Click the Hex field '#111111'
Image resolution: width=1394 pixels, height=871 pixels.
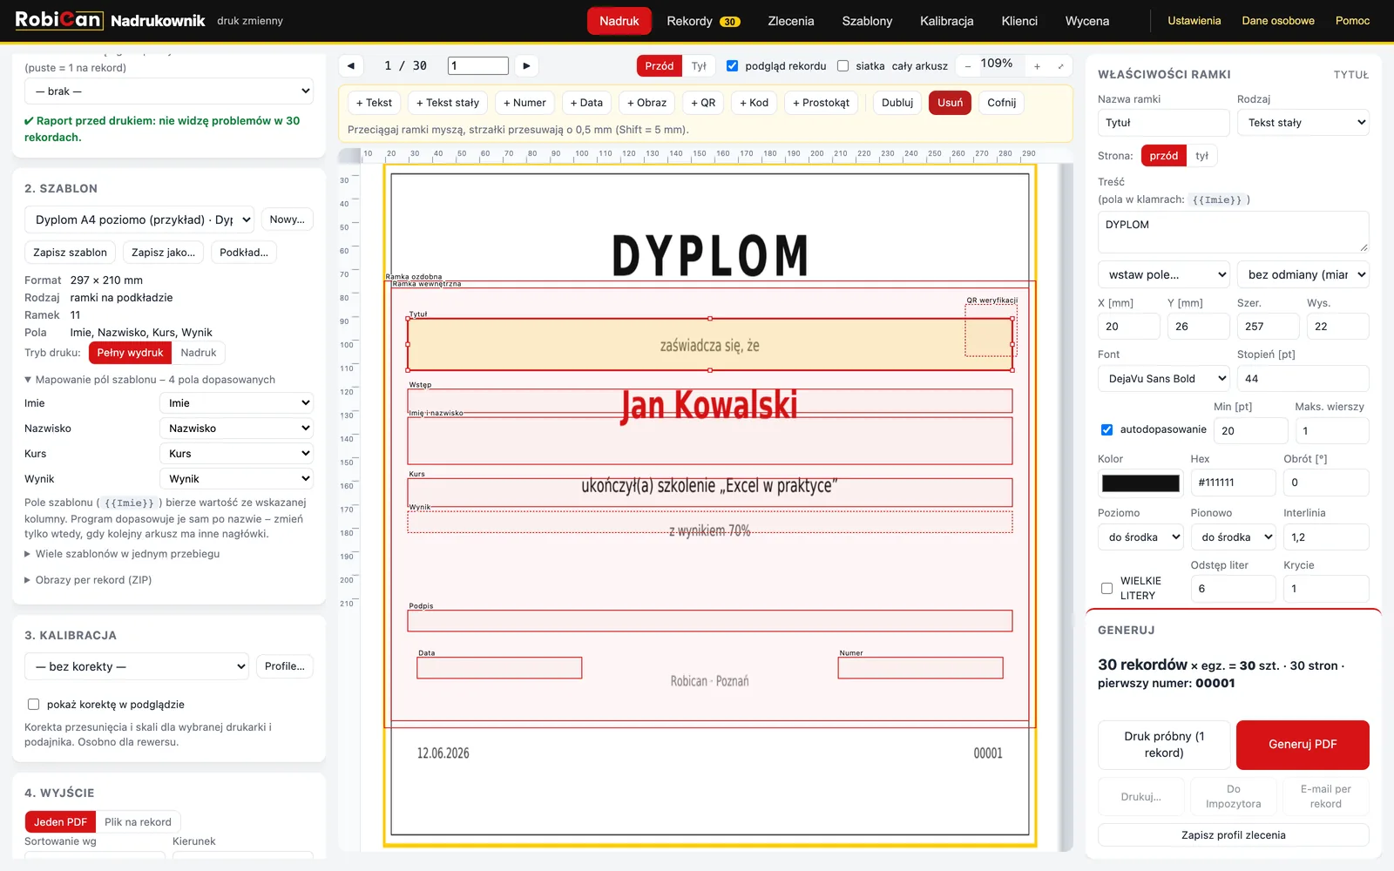pyautogui.click(x=1233, y=483)
